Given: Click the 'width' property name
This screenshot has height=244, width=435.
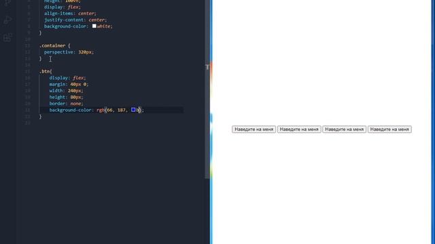Looking at the screenshot, I should (x=56, y=91).
